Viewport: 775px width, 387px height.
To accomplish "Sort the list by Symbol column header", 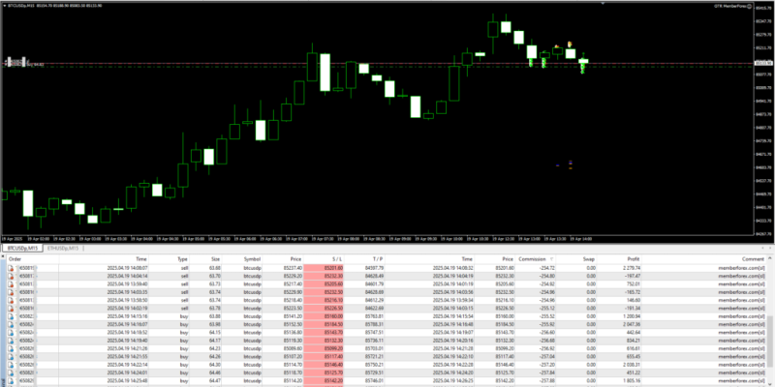I will pyautogui.click(x=251, y=259).
